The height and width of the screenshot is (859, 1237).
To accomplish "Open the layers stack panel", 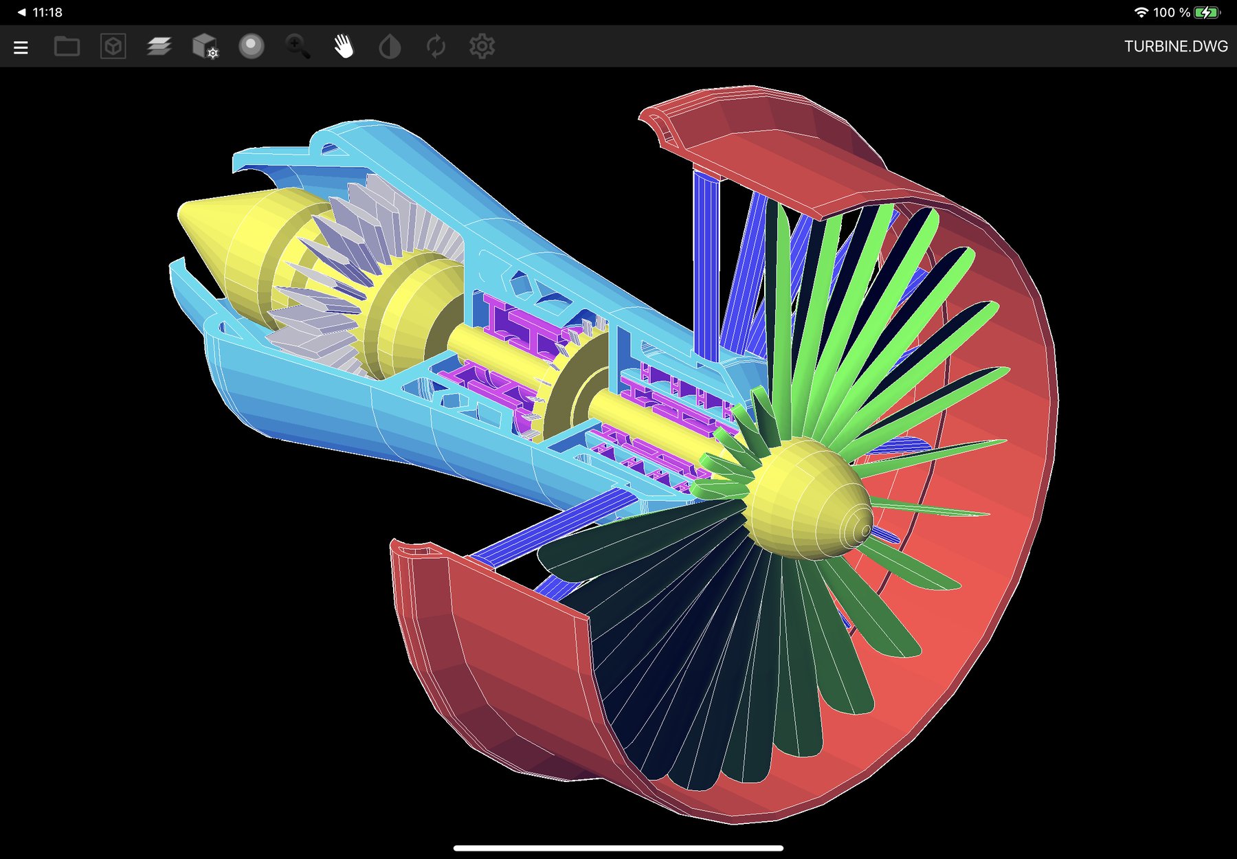I will (159, 47).
